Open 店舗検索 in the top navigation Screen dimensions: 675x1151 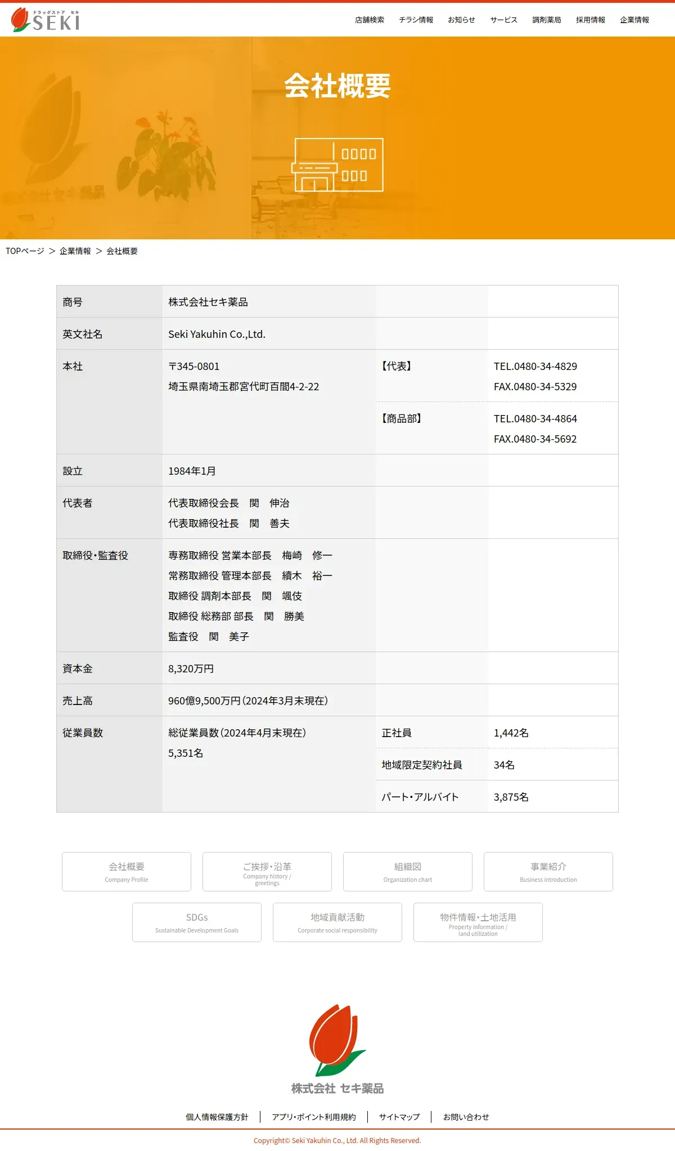(x=370, y=20)
